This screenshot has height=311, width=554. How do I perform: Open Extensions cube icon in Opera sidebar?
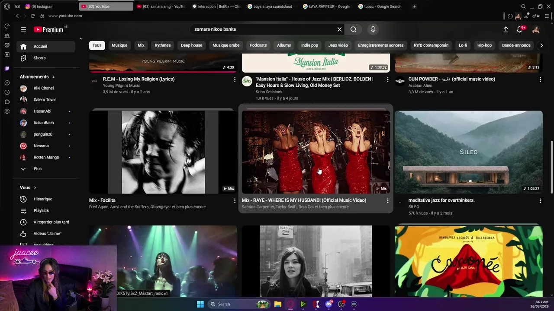tap(7, 102)
